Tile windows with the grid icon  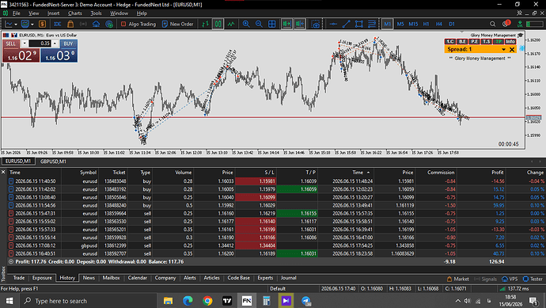pos(272,24)
